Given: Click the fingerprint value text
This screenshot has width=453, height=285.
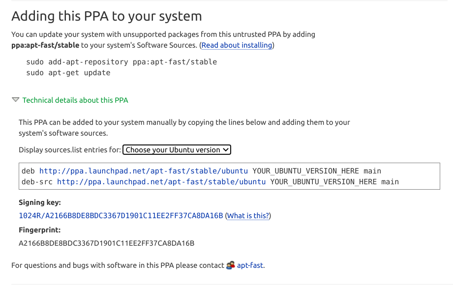Looking at the screenshot, I should pyautogui.click(x=107, y=243).
